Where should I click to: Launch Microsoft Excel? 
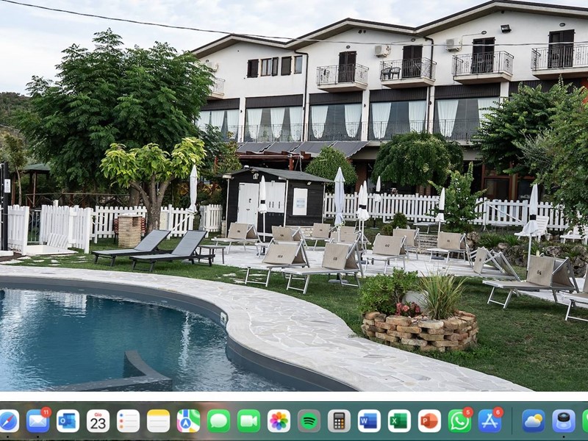[x=399, y=421]
